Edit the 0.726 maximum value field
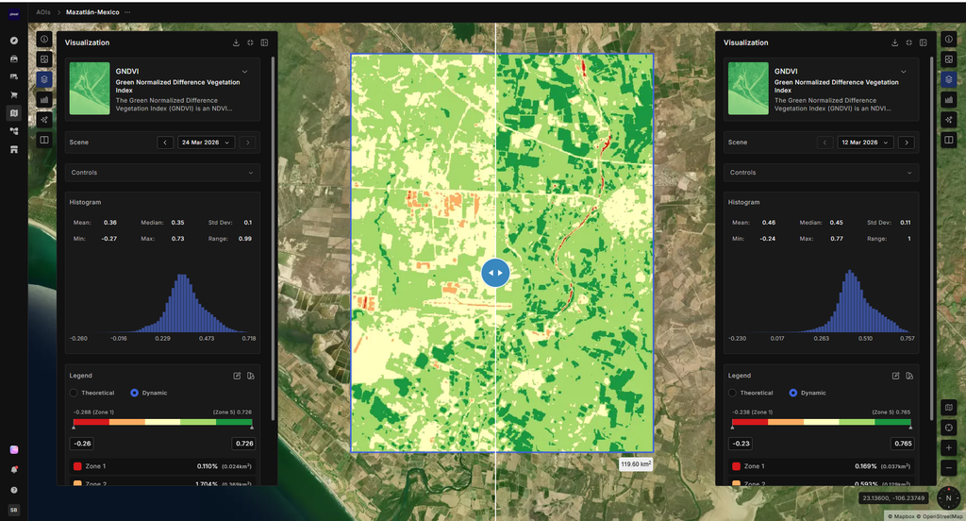Viewport: 966px width, 521px height. click(244, 444)
